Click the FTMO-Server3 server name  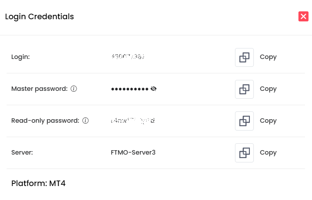point(133,152)
